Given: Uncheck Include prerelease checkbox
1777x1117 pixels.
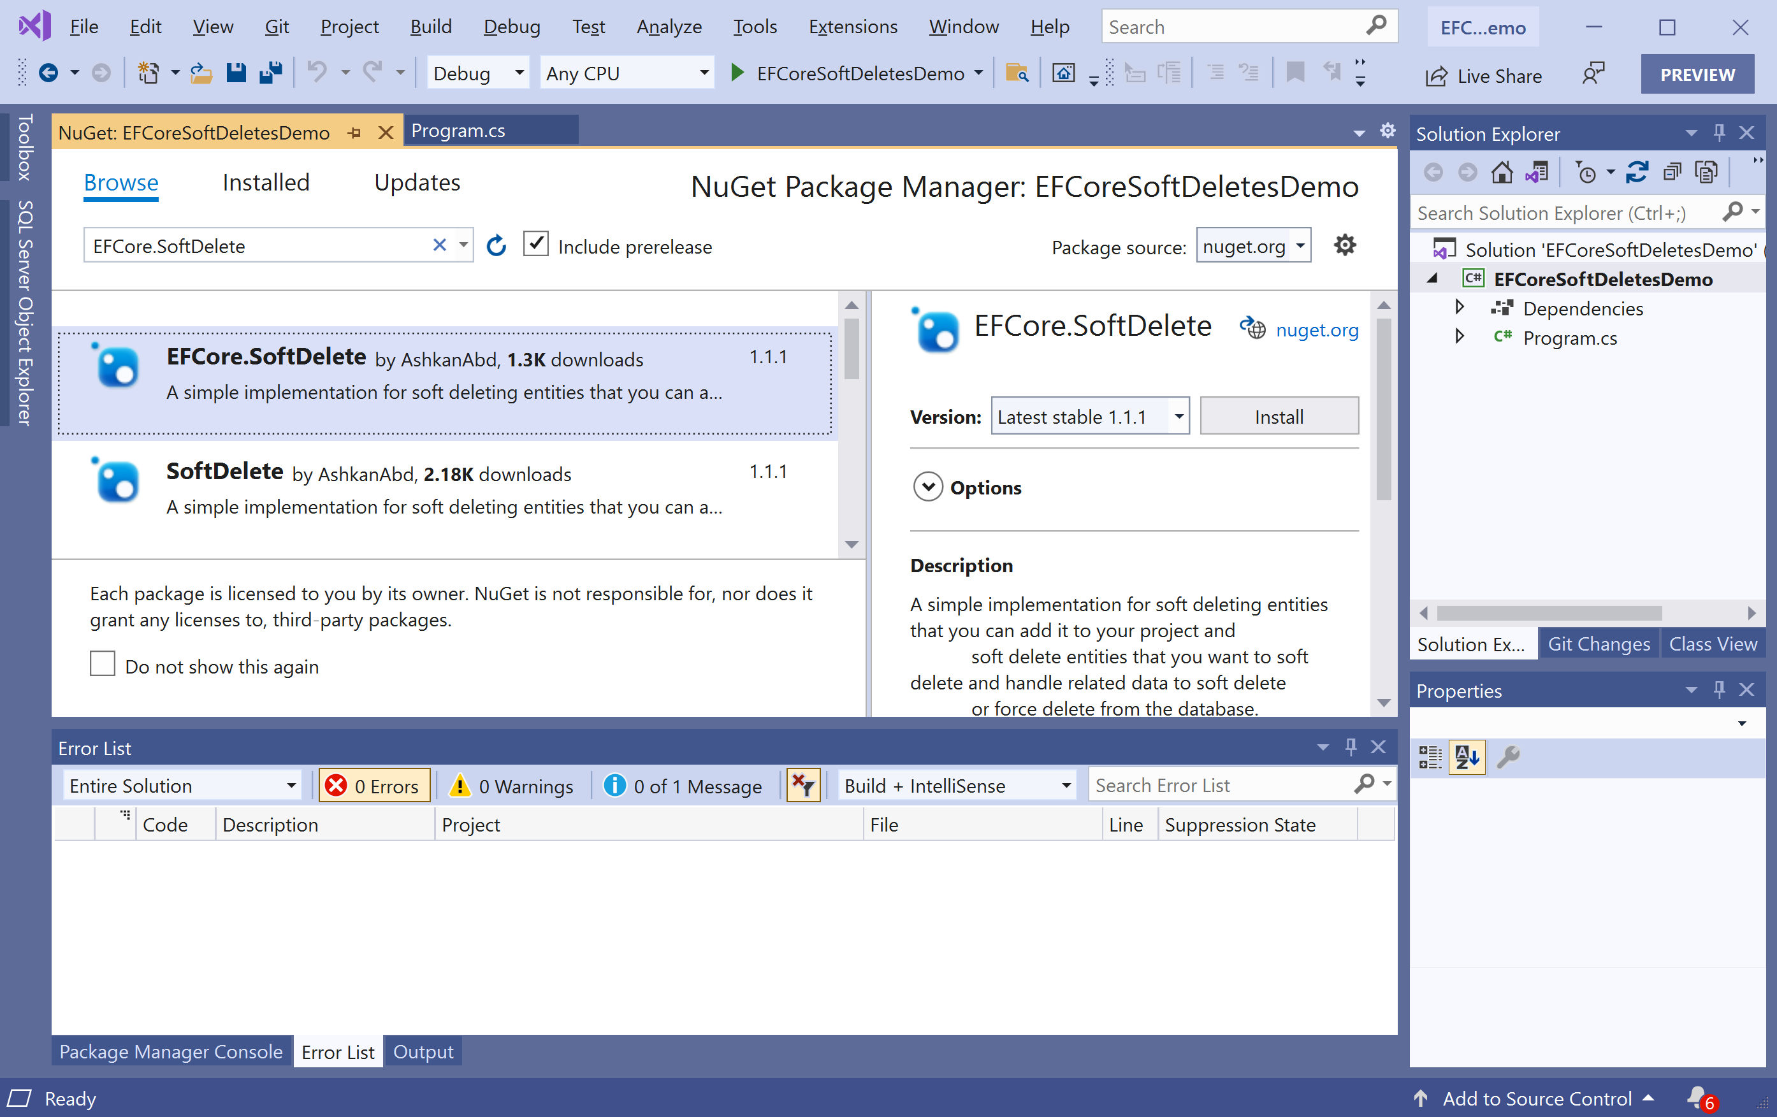Looking at the screenshot, I should [536, 244].
